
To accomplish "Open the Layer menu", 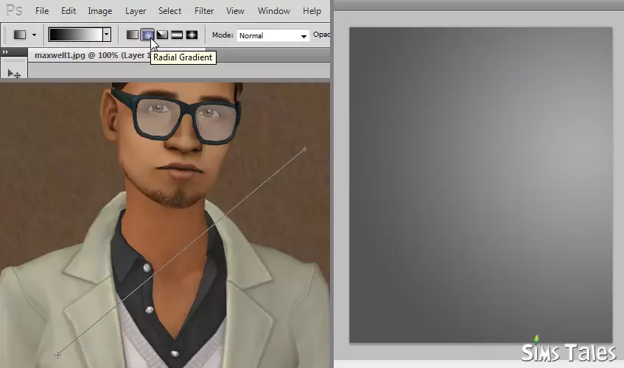I will pyautogui.click(x=136, y=11).
